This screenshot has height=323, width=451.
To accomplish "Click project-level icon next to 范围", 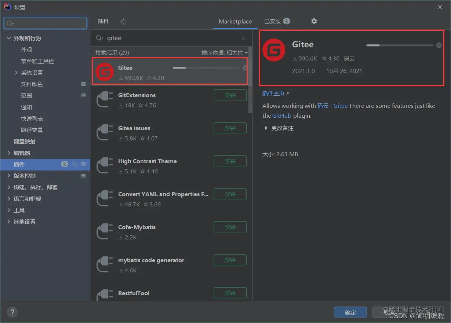I will pyautogui.click(x=83, y=95).
